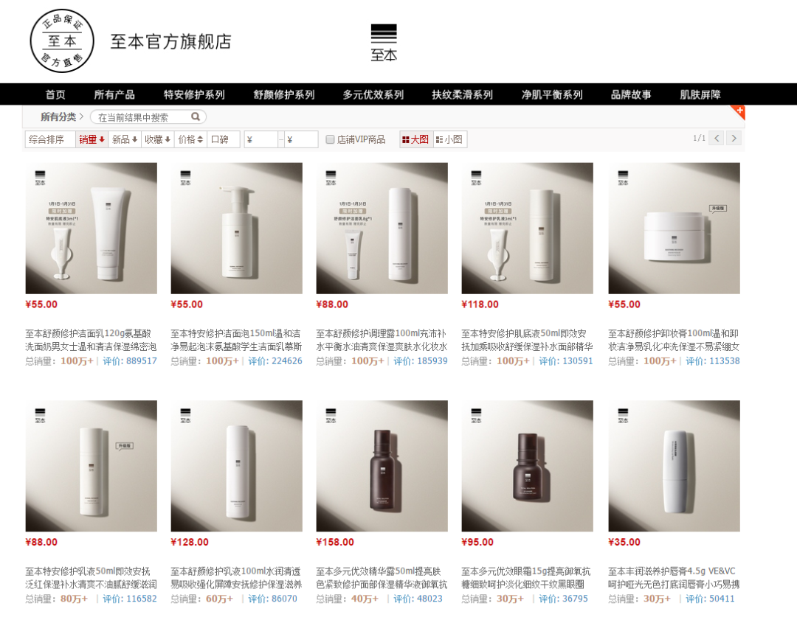The image size is (797, 620).
Task: Go to next results page arrow
Action: [x=734, y=138]
